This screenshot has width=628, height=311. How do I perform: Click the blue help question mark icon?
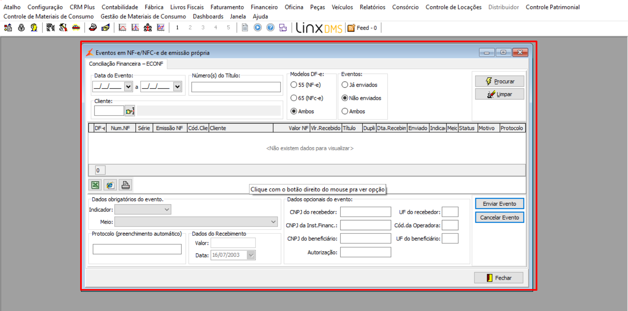(270, 28)
